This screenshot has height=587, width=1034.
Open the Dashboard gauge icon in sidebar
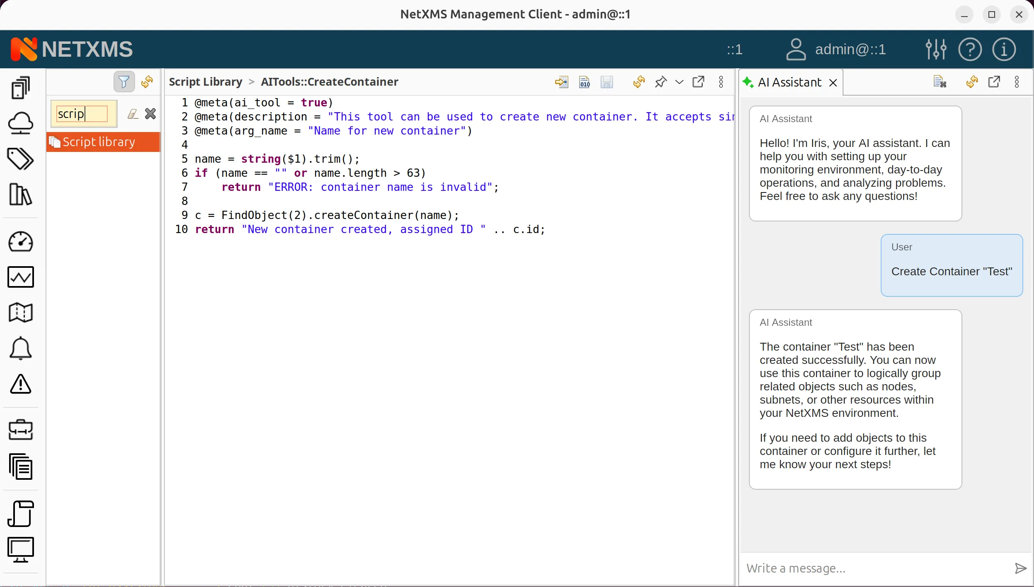tap(21, 242)
